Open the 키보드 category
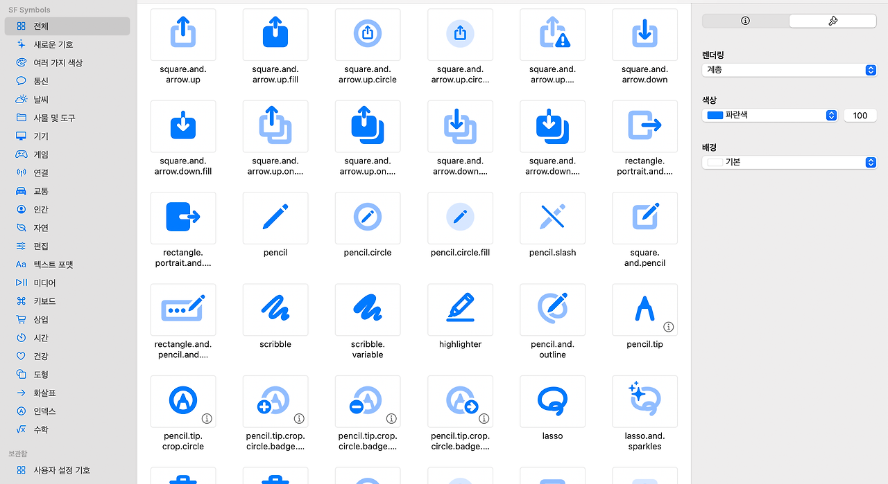888x484 pixels. coord(67,301)
